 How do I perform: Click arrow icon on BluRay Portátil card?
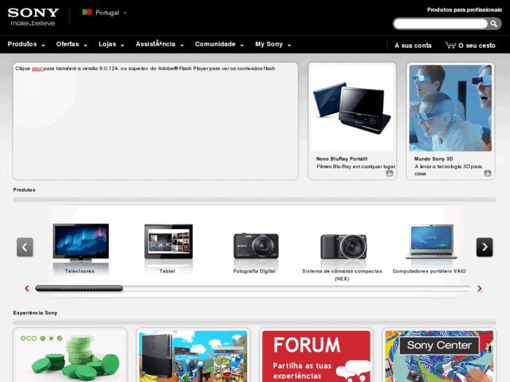(389, 173)
